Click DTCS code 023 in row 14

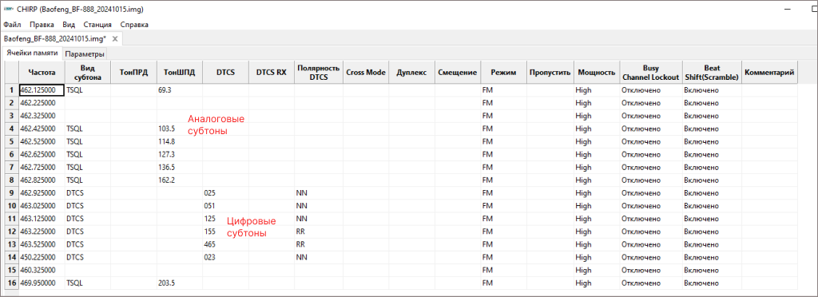point(226,257)
